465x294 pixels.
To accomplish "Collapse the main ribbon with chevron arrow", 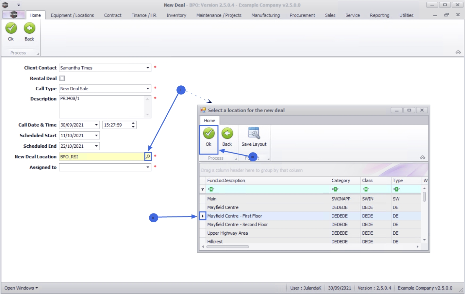I will pos(458,52).
